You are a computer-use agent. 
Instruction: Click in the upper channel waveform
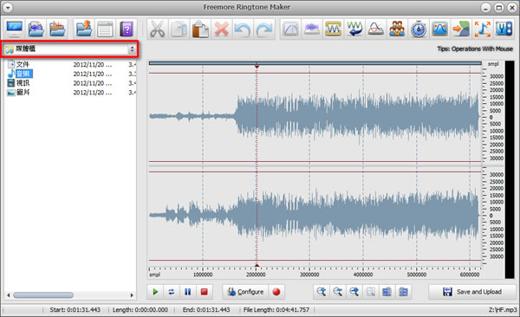315,117
